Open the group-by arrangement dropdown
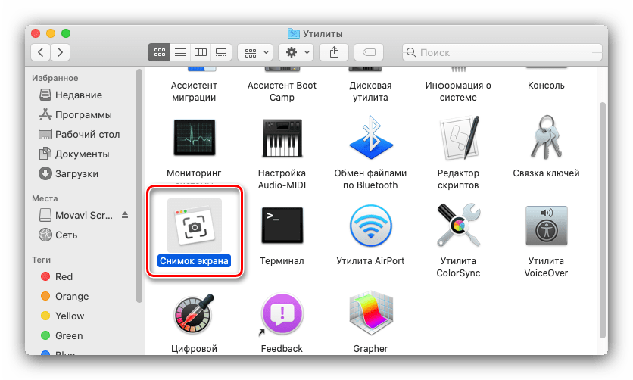Screen dimensions: 633x380 (x=255, y=52)
